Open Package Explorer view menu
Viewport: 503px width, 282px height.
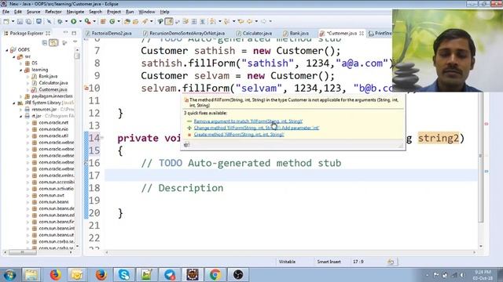point(75,42)
